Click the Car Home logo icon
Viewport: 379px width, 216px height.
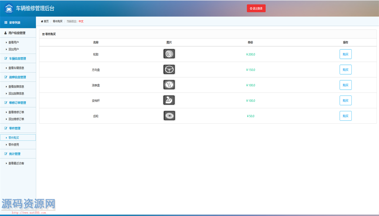(9, 8)
